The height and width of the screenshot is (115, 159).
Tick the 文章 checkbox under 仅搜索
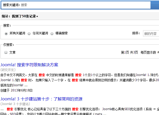click(x=6, y=52)
